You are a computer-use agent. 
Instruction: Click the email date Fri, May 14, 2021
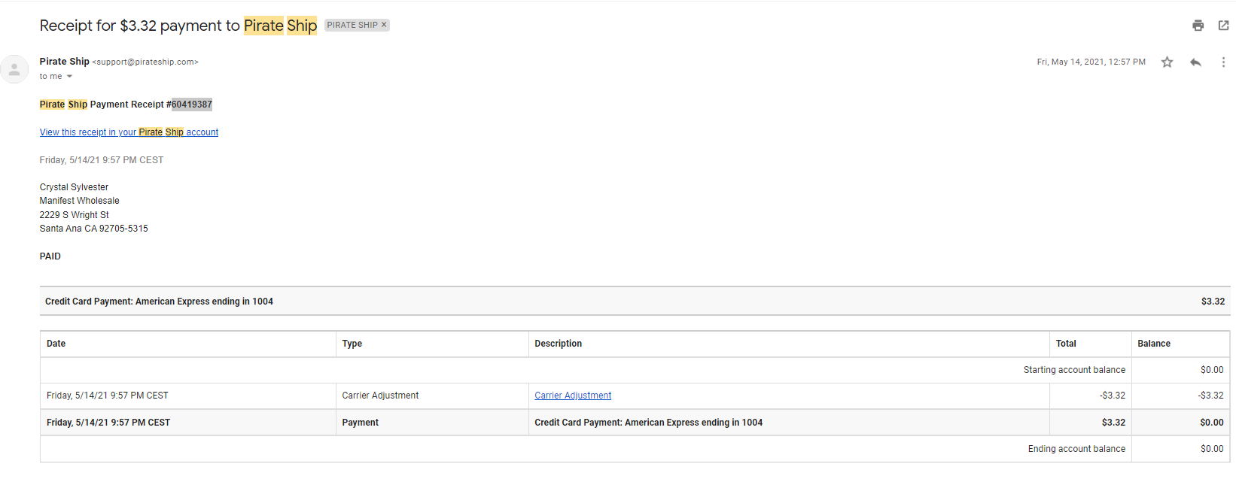1091,62
